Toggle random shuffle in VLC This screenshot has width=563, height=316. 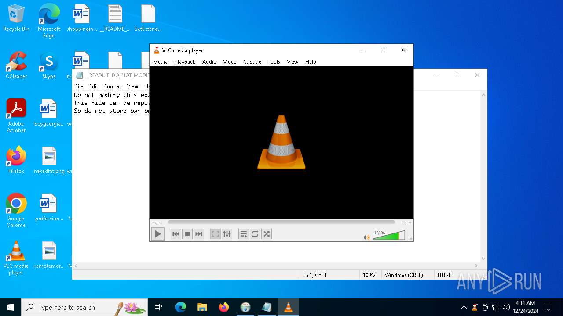point(267,234)
